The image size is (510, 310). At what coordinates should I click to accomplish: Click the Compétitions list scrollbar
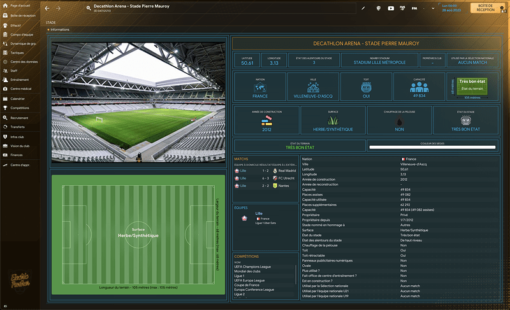coord(296,274)
